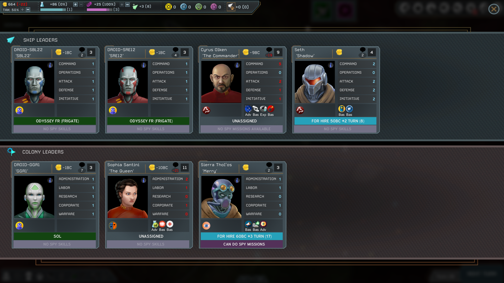Click the faction emblem icon on DROID-GGR1

pyautogui.click(x=19, y=225)
